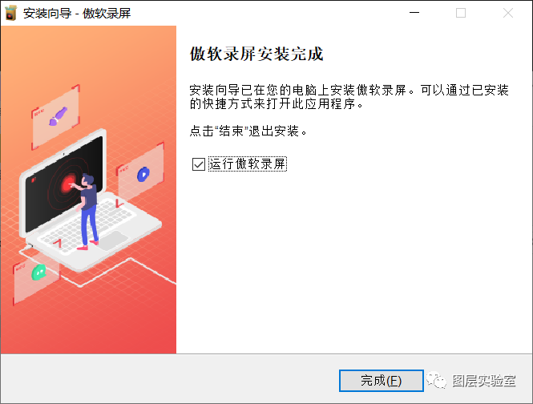
Task: Click the laptop trackpad in the illustration
Action: point(113,240)
